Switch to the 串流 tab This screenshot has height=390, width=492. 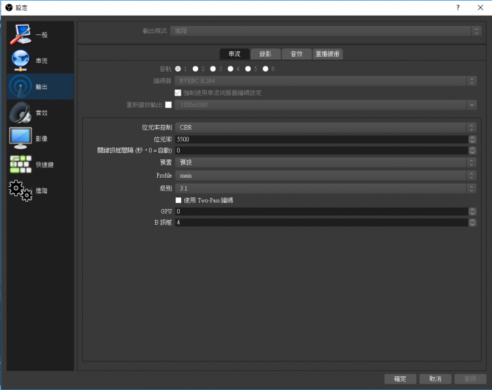tap(234, 54)
